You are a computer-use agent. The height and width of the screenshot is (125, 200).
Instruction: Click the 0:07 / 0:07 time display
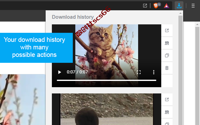coord(77,72)
